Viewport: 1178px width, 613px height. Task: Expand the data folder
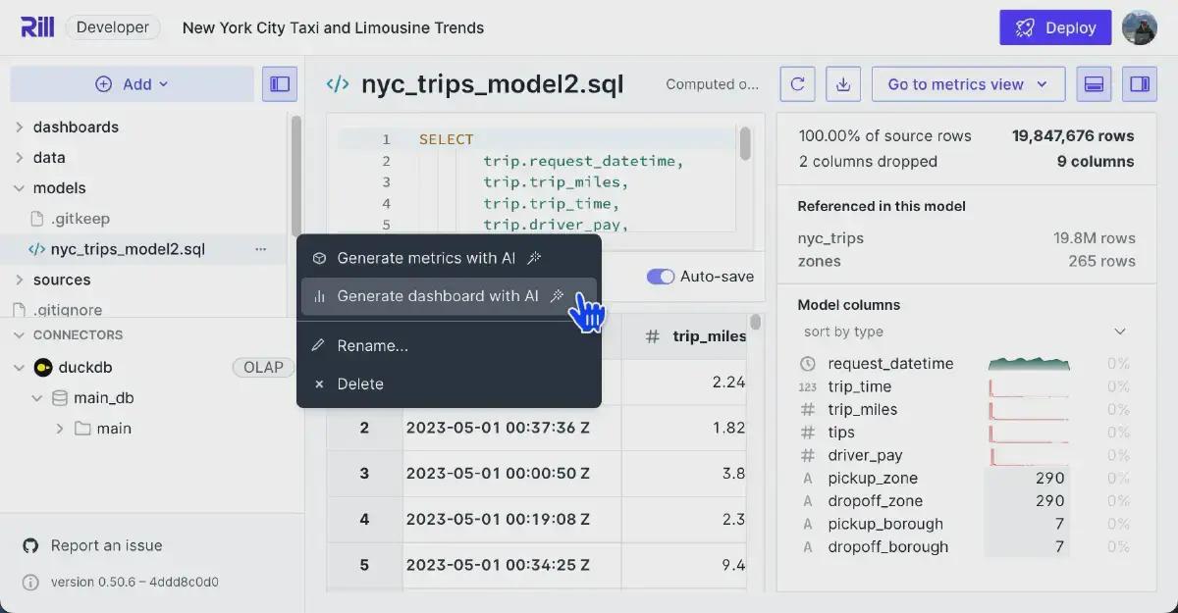[20, 158]
